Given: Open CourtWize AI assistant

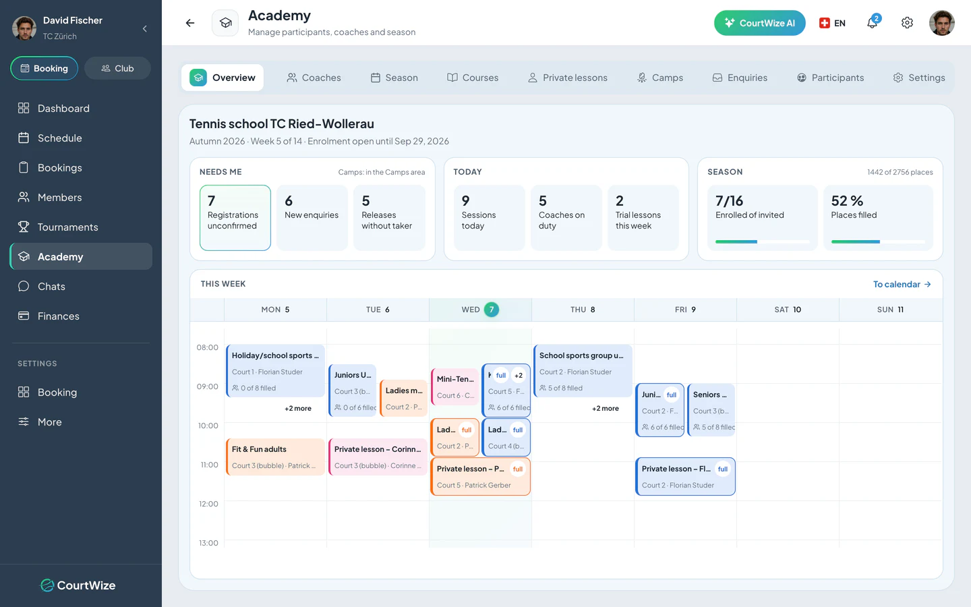Looking at the screenshot, I should point(759,23).
